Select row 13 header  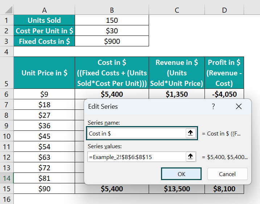click(x=7, y=168)
